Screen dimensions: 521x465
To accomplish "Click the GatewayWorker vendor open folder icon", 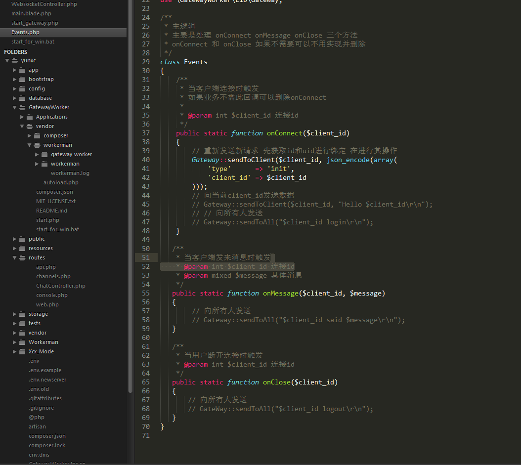I will pos(30,126).
